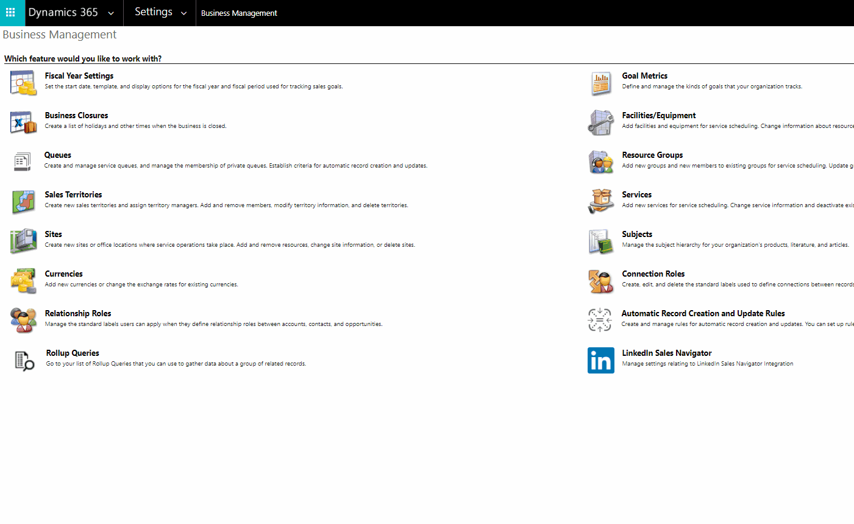854x524 pixels.
Task: Open Rollup Queries link
Action: coord(73,353)
